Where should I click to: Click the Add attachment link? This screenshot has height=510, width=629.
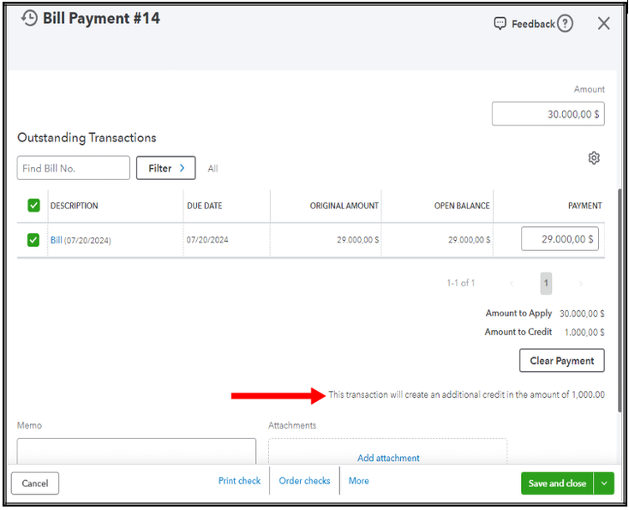click(x=388, y=458)
